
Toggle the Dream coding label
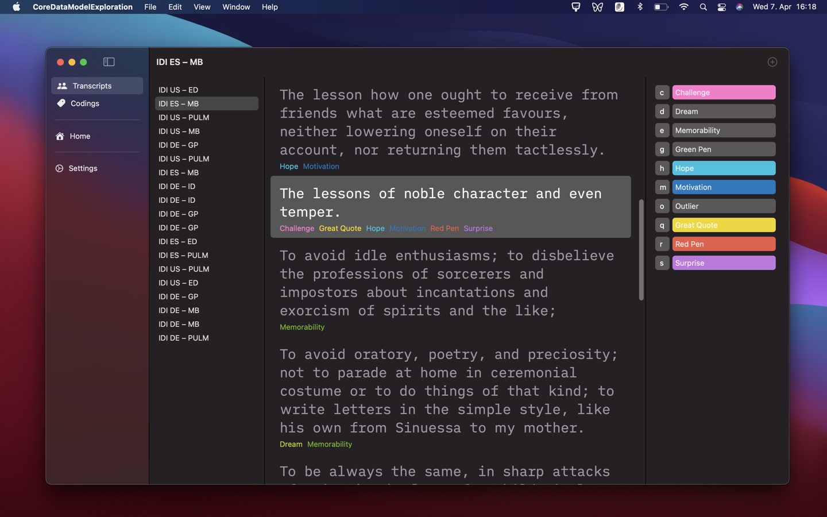[x=724, y=111]
